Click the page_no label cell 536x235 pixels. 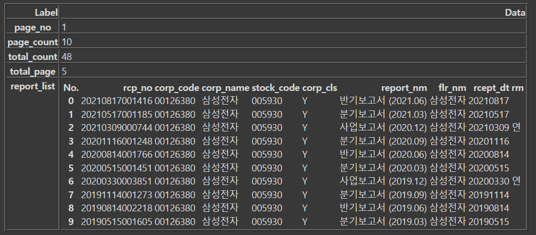(x=33, y=27)
